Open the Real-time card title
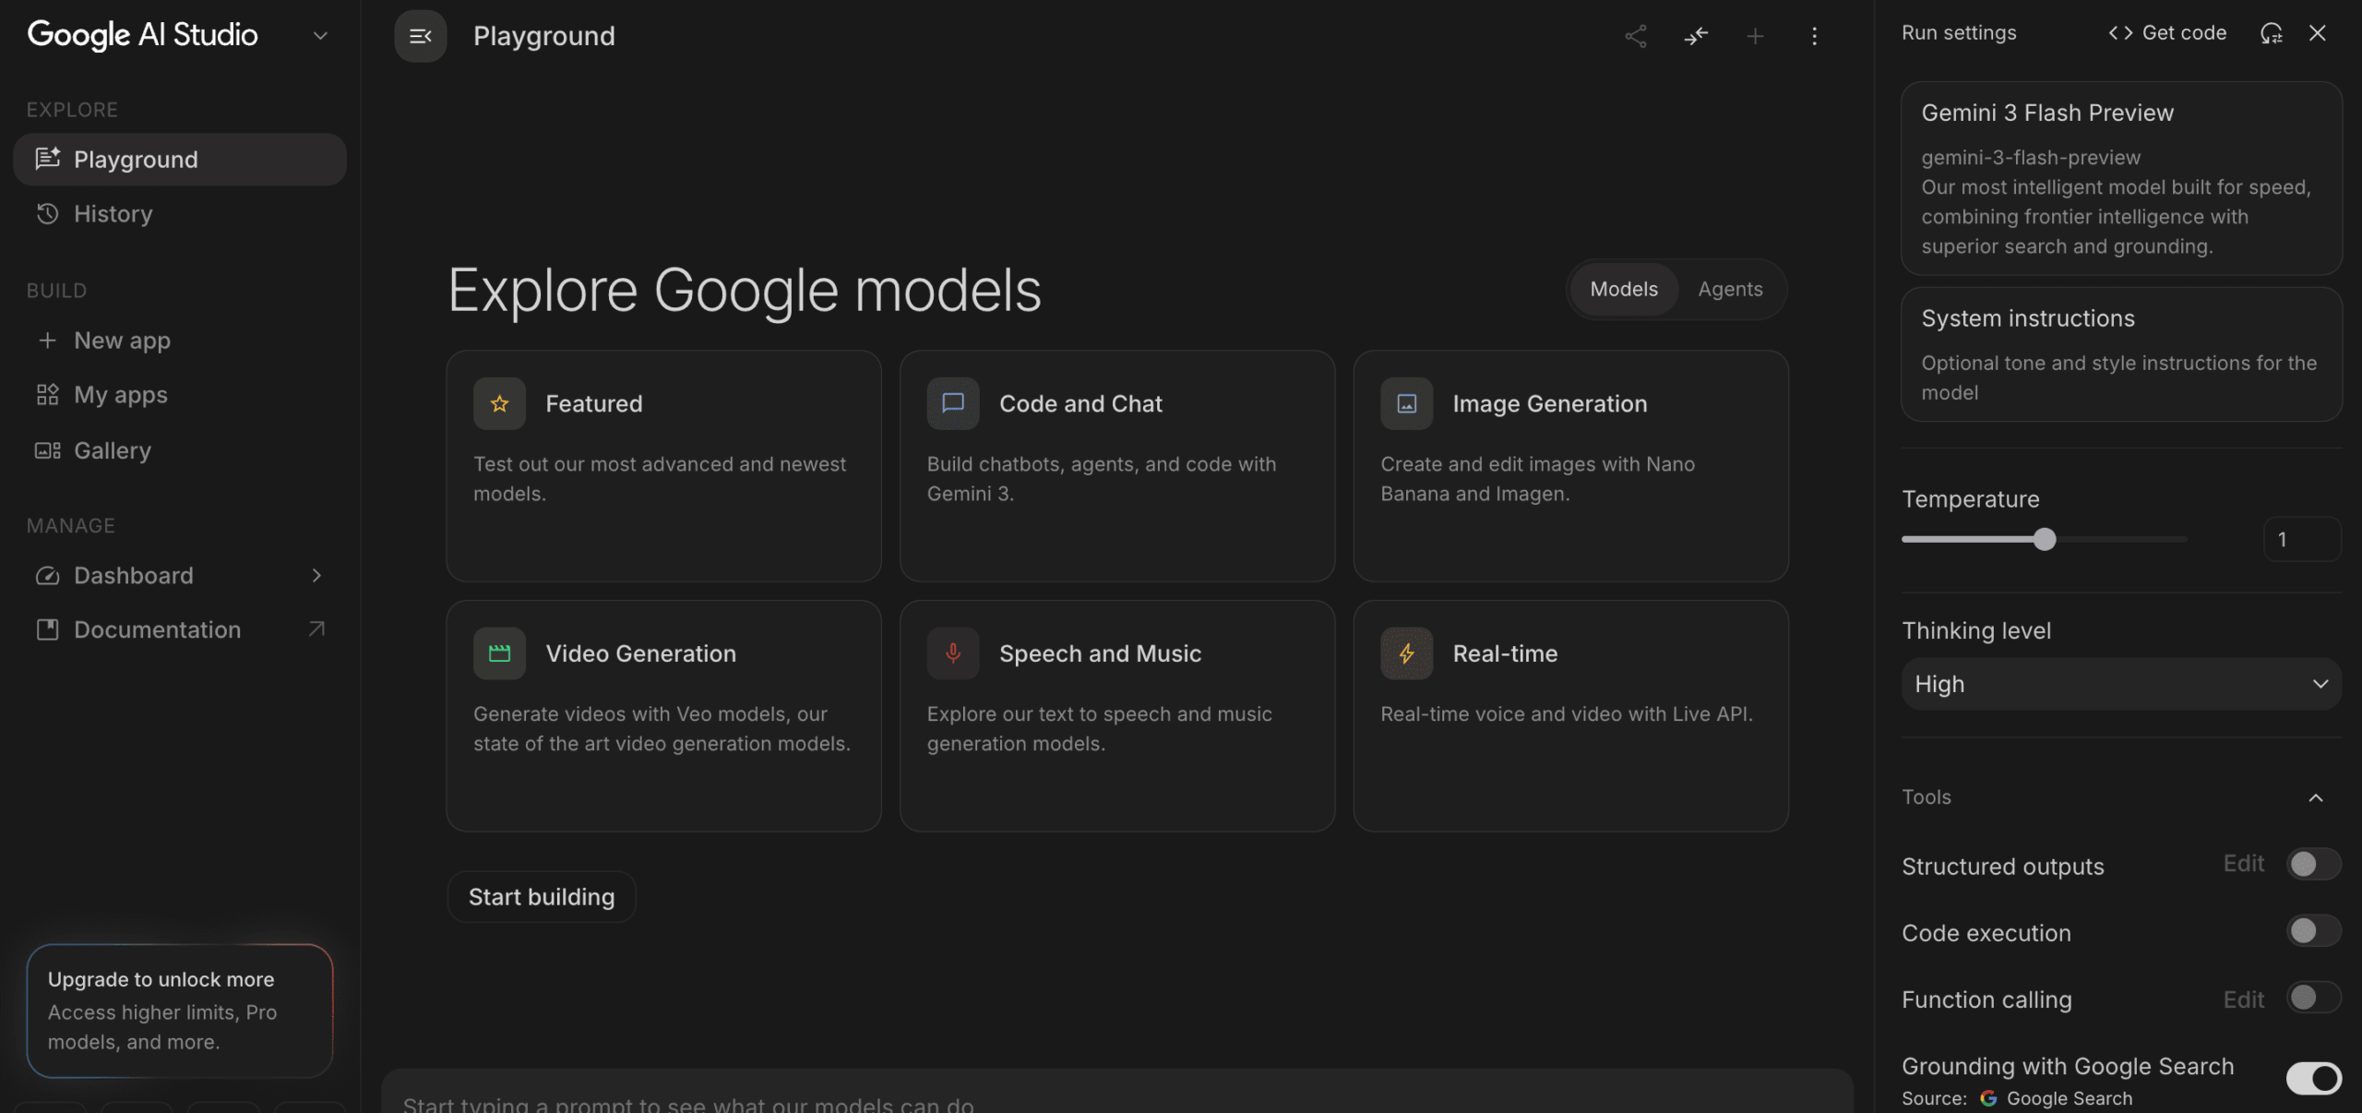This screenshot has height=1113, width=2362. click(1505, 653)
